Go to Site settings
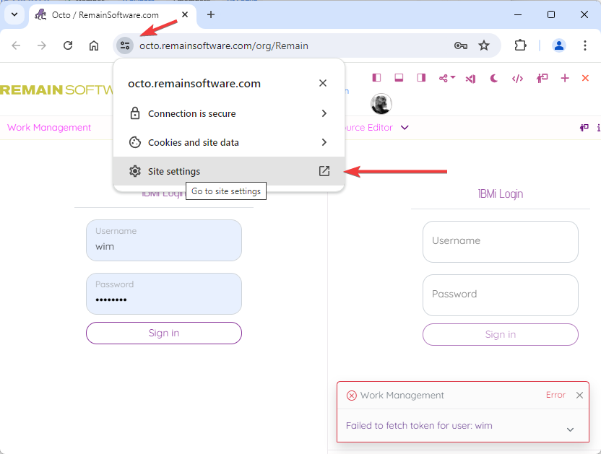601x454 pixels. pyautogui.click(x=229, y=171)
